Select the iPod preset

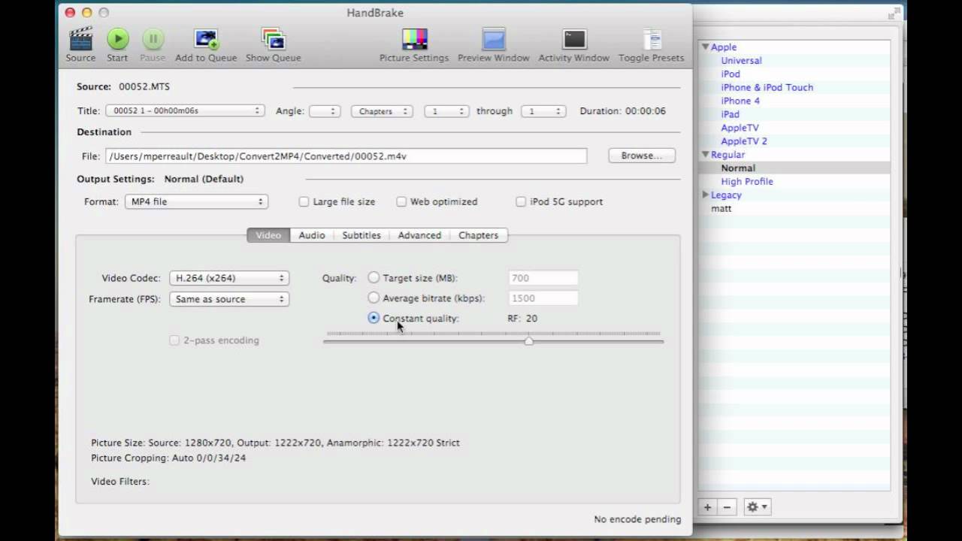731,74
